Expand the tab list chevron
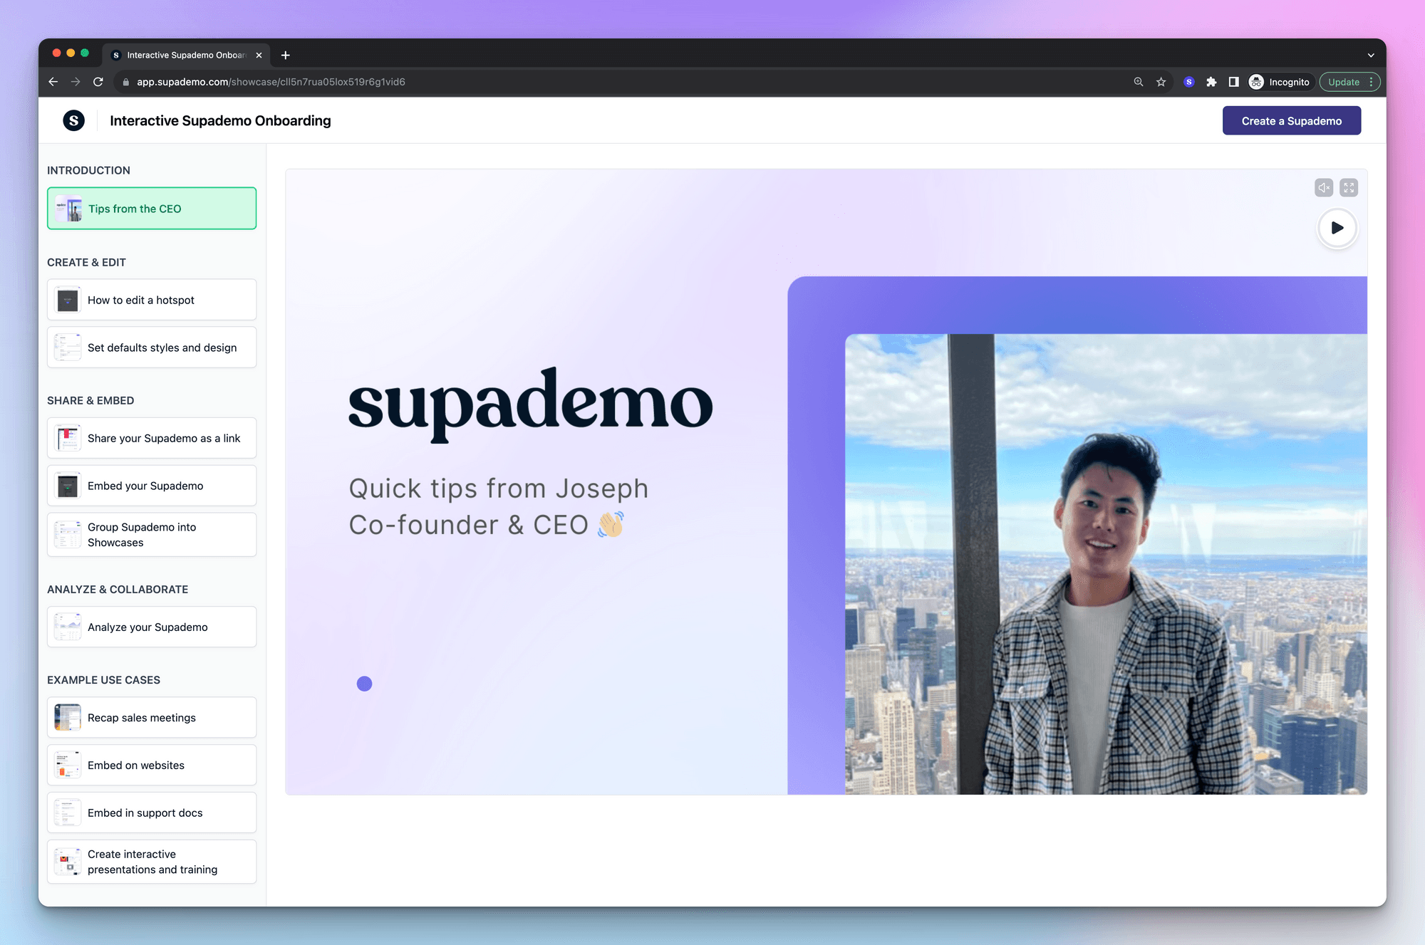1425x945 pixels. [x=1370, y=55]
